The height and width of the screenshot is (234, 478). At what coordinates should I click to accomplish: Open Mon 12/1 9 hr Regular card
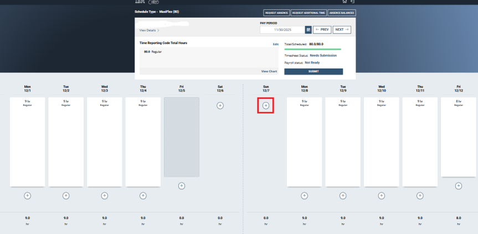tap(28, 142)
